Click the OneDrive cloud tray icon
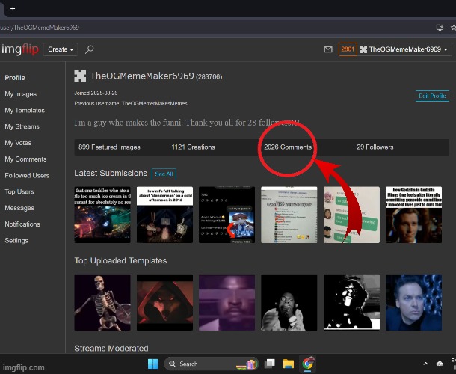Image resolution: width=456 pixels, height=374 pixels. (x=440, y=364)
